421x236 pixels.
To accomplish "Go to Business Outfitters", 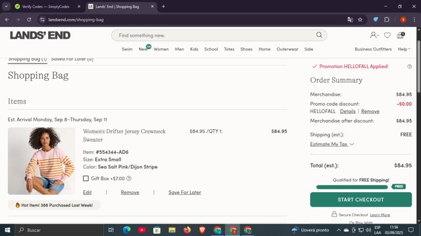I will (373, 49).
